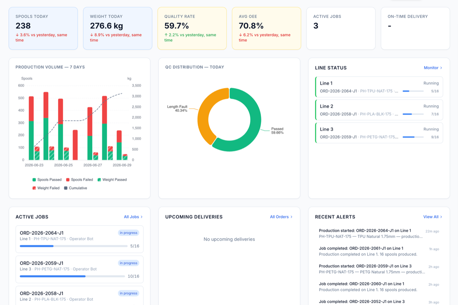The width and height of the screenshot is (458, 305).
Task: Click Line 2 progress bar showing 7/16
Action: pyautogui.click(x=413, y=114)
